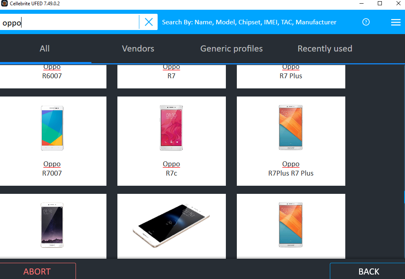The height and width of the screenshot is (279, 405).
Task: Open the Vendors tab
Action: click(x=138, y=49)
